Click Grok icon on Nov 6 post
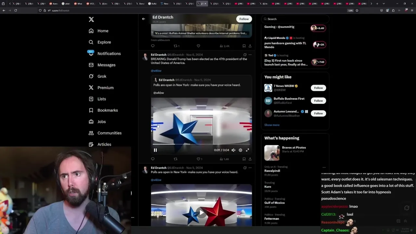The height and width of the screenshot is (234, 416). [x=245, y=55]
